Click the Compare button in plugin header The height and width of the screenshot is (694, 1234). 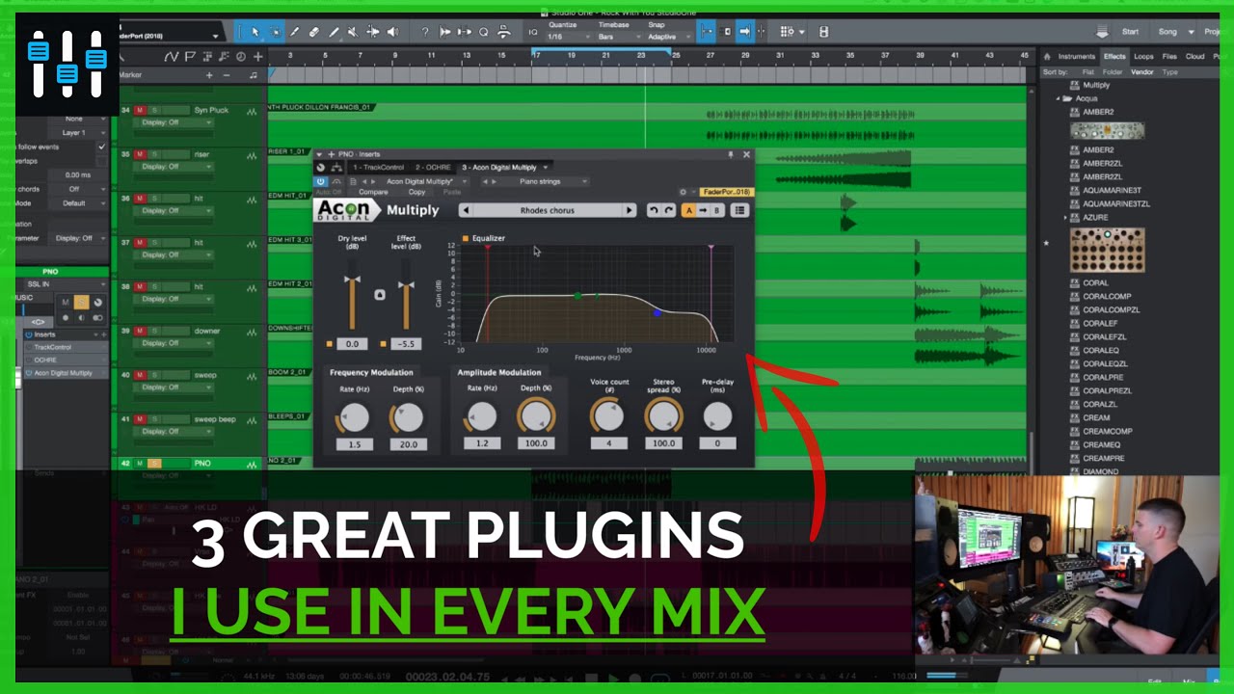(373, 192)
